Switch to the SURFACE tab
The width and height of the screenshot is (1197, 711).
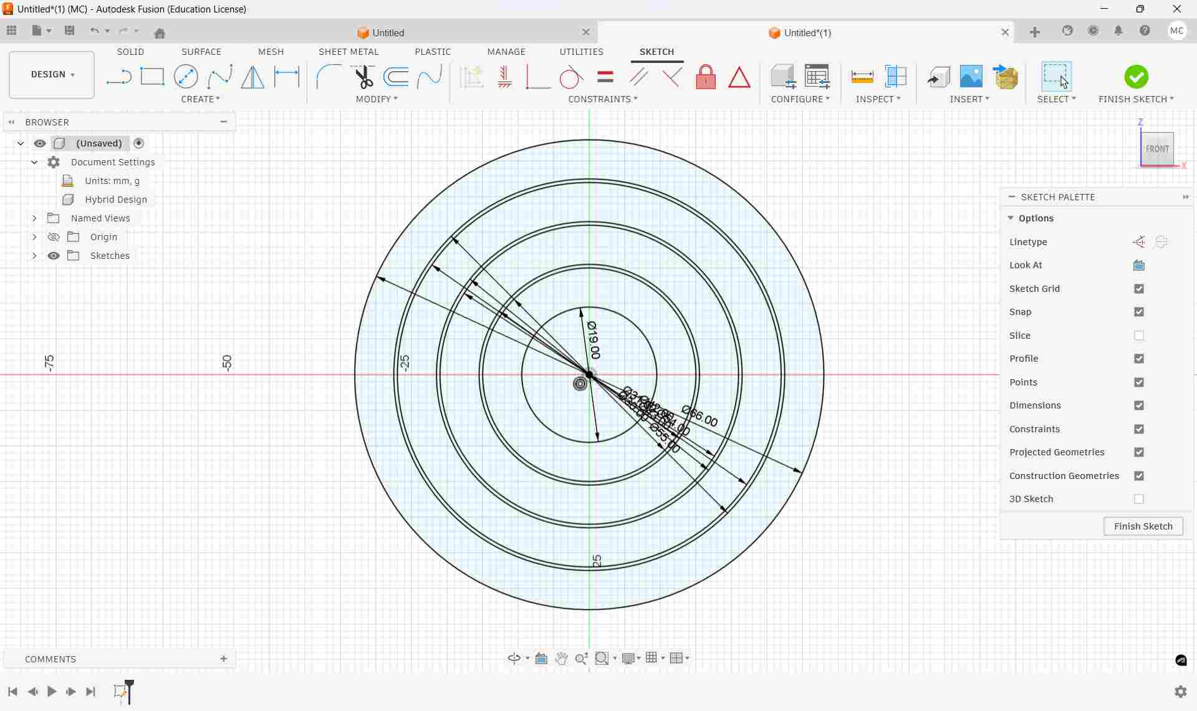(x=201, y=52)
